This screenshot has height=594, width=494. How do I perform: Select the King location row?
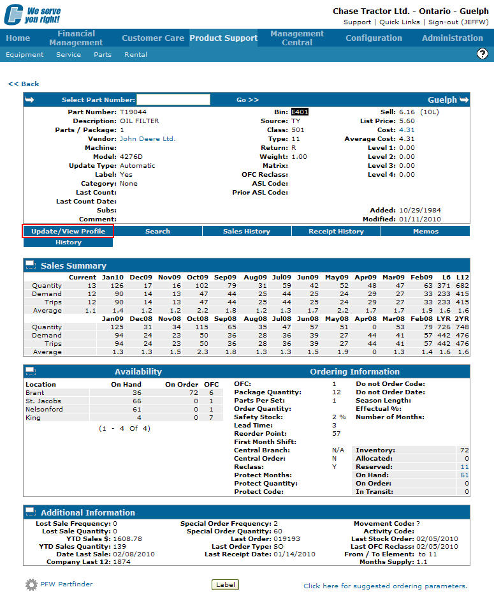pos(124,417)
